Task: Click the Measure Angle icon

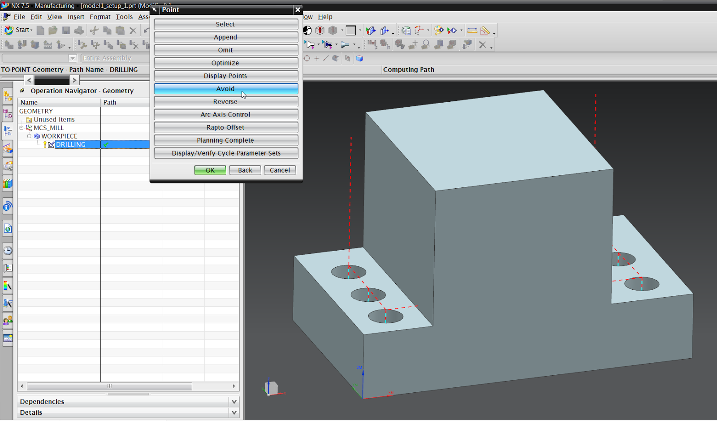Action: tap(485, 30)
